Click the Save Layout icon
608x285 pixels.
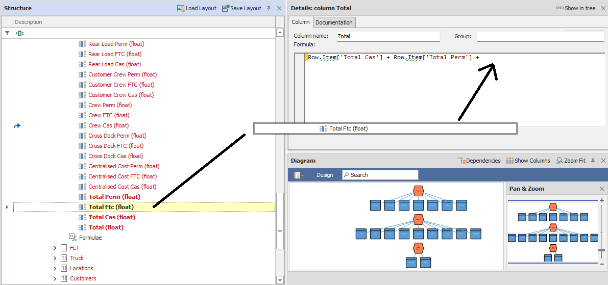point(225,8)
